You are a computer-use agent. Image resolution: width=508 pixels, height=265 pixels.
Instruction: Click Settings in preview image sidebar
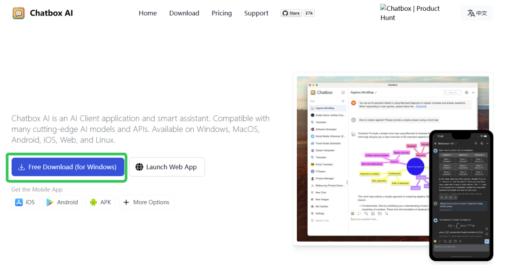point(320,213)
